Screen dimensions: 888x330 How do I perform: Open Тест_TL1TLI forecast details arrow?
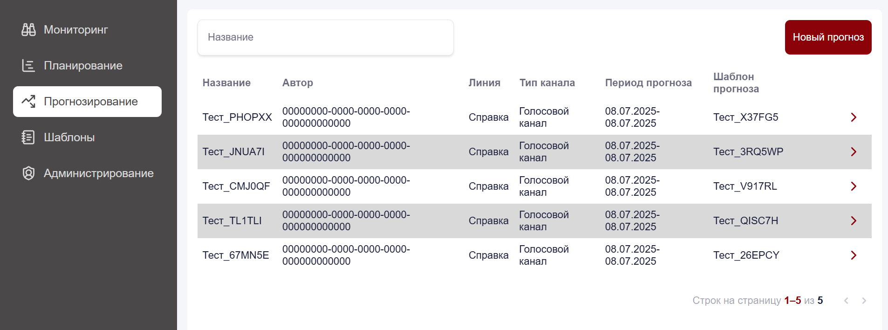pos(854,221)
